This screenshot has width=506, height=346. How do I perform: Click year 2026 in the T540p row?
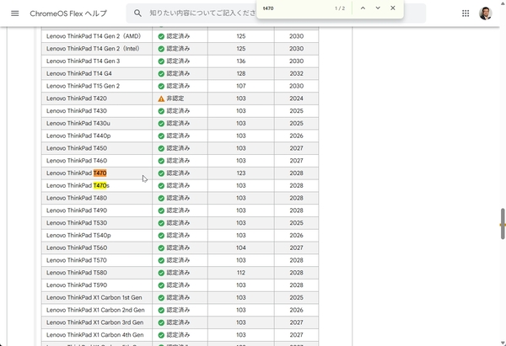point(296,235)
